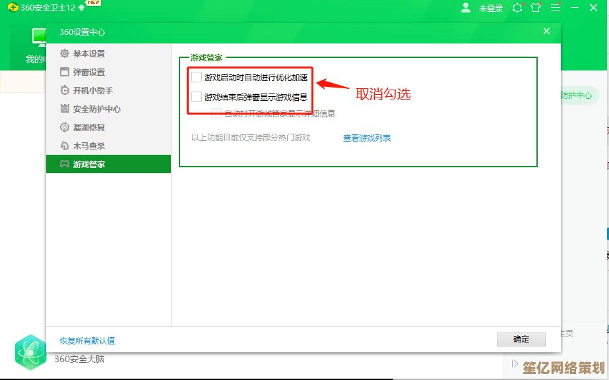Toggle 游戏结束后弹窗显示游戏信息 checkbox
The image size is (609, 380).
pos(197,97)
